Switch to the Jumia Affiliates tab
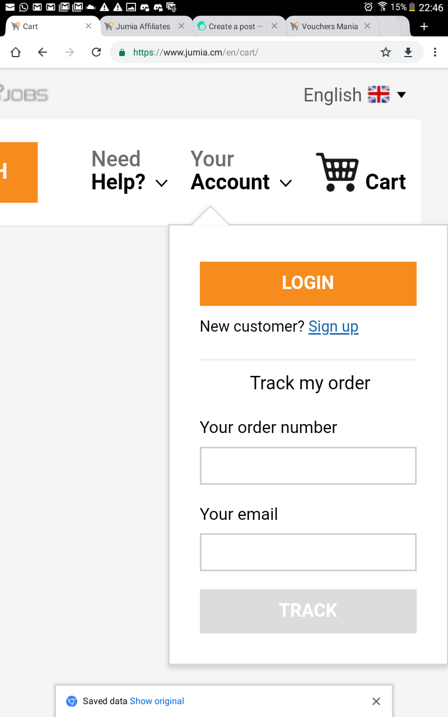Image resolution: width=448 pixels, height=717 pixels. click(143, 26)
